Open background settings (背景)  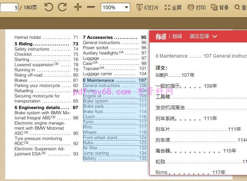[x=220, y=8]
